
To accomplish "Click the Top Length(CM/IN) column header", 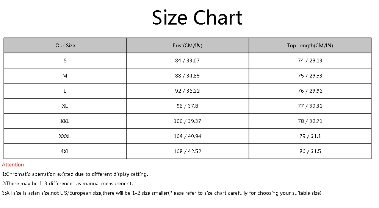I will tap(310, 45).
